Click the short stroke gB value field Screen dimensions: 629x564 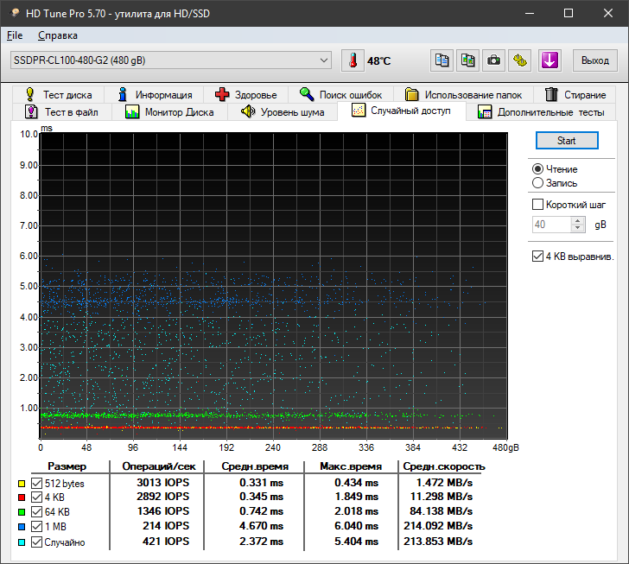tap(551, 225)
